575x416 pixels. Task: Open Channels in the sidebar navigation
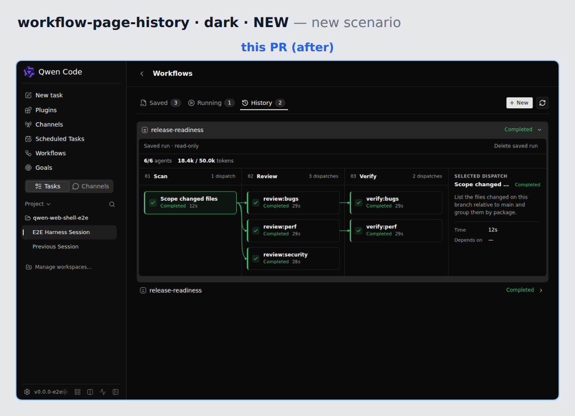(x=69, y=124)
